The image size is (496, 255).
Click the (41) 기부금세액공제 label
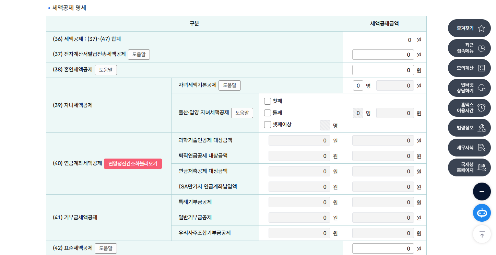tap(75, 218)
